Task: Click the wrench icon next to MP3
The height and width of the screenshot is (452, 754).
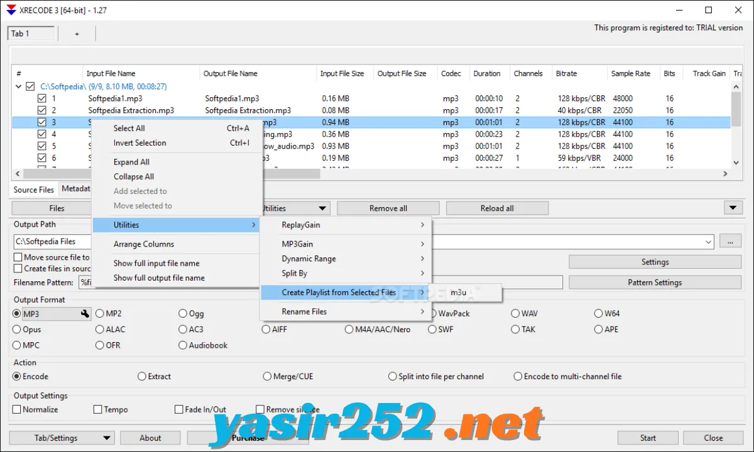Action: (85, 314)
